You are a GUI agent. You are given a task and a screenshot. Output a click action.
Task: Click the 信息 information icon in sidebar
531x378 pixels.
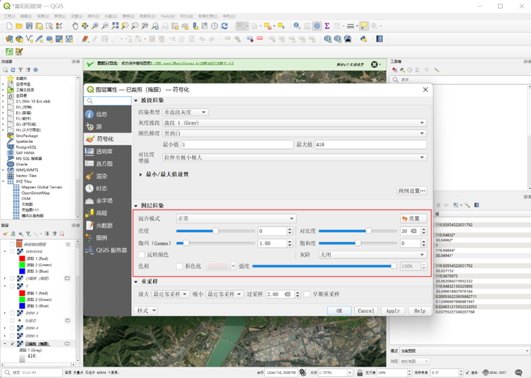click(x=90, y=115)
